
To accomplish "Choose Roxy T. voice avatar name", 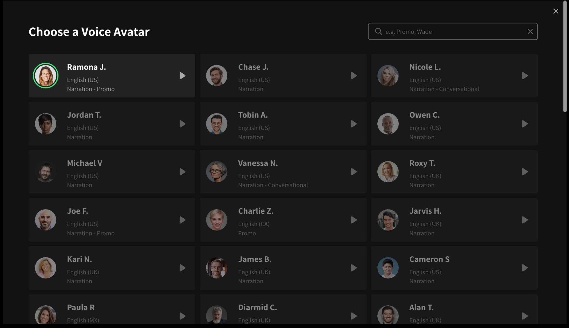I will 422,163.
